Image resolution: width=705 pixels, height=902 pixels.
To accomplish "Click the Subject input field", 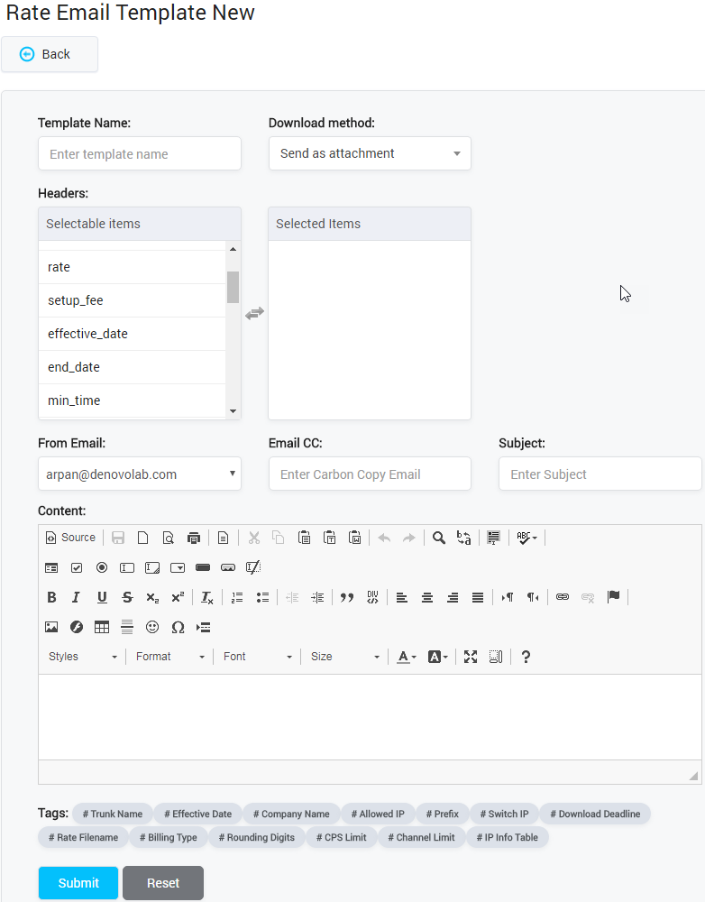I will [x=600, y=474].
